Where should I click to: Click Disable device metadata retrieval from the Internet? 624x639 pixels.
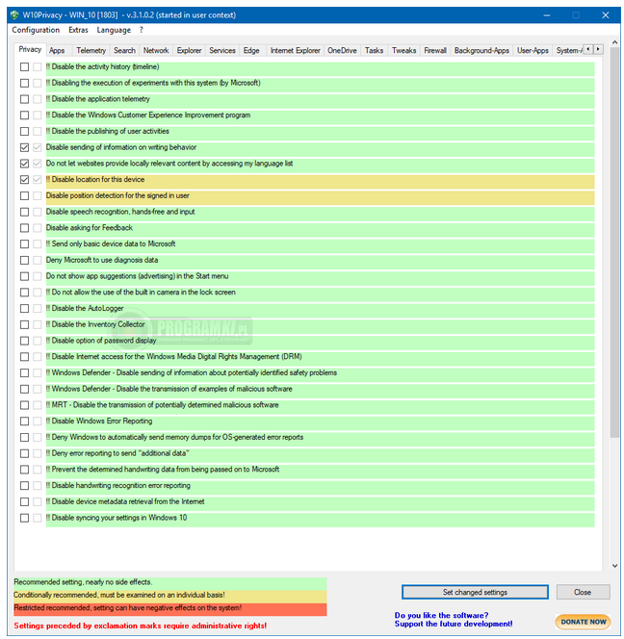click(x=125, y=501)
